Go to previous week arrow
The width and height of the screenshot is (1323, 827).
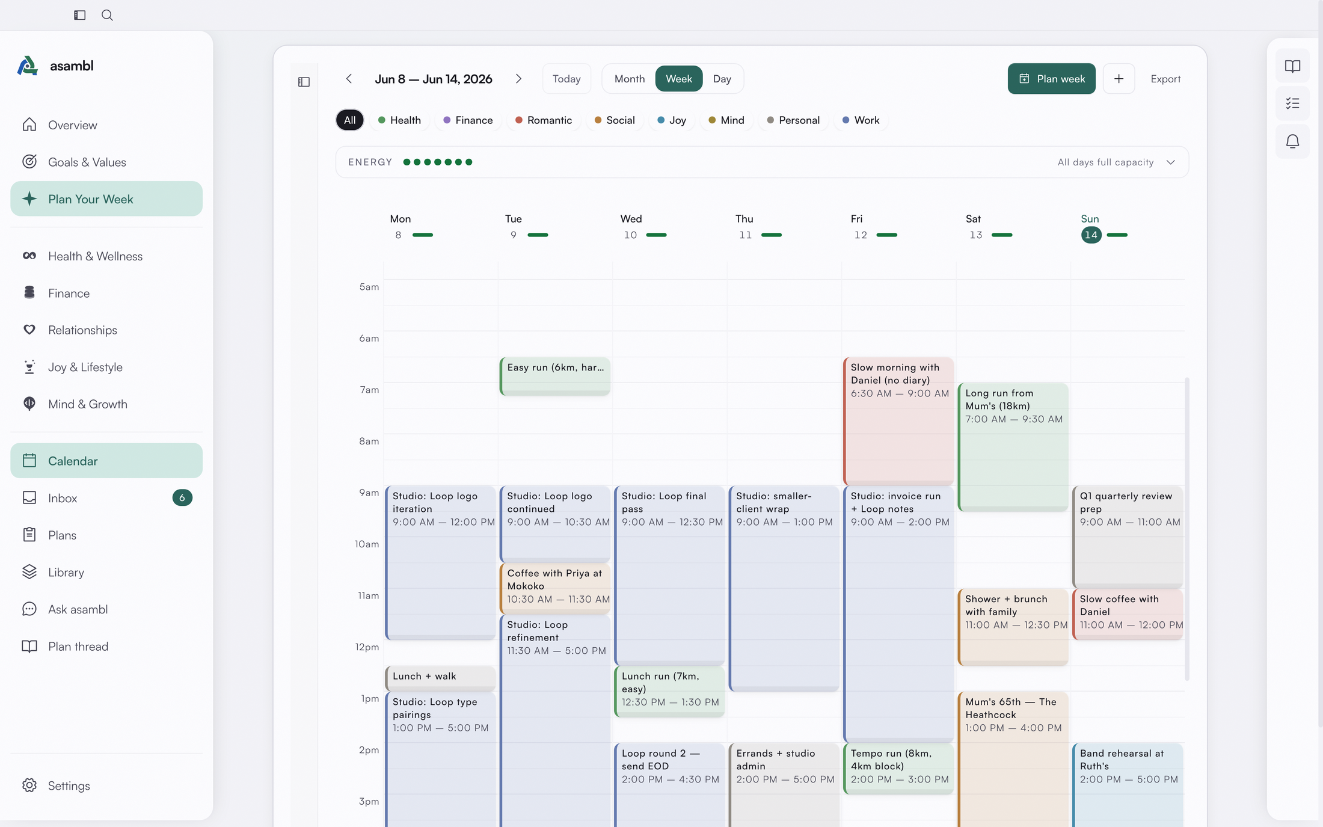[x=349, y=79]
